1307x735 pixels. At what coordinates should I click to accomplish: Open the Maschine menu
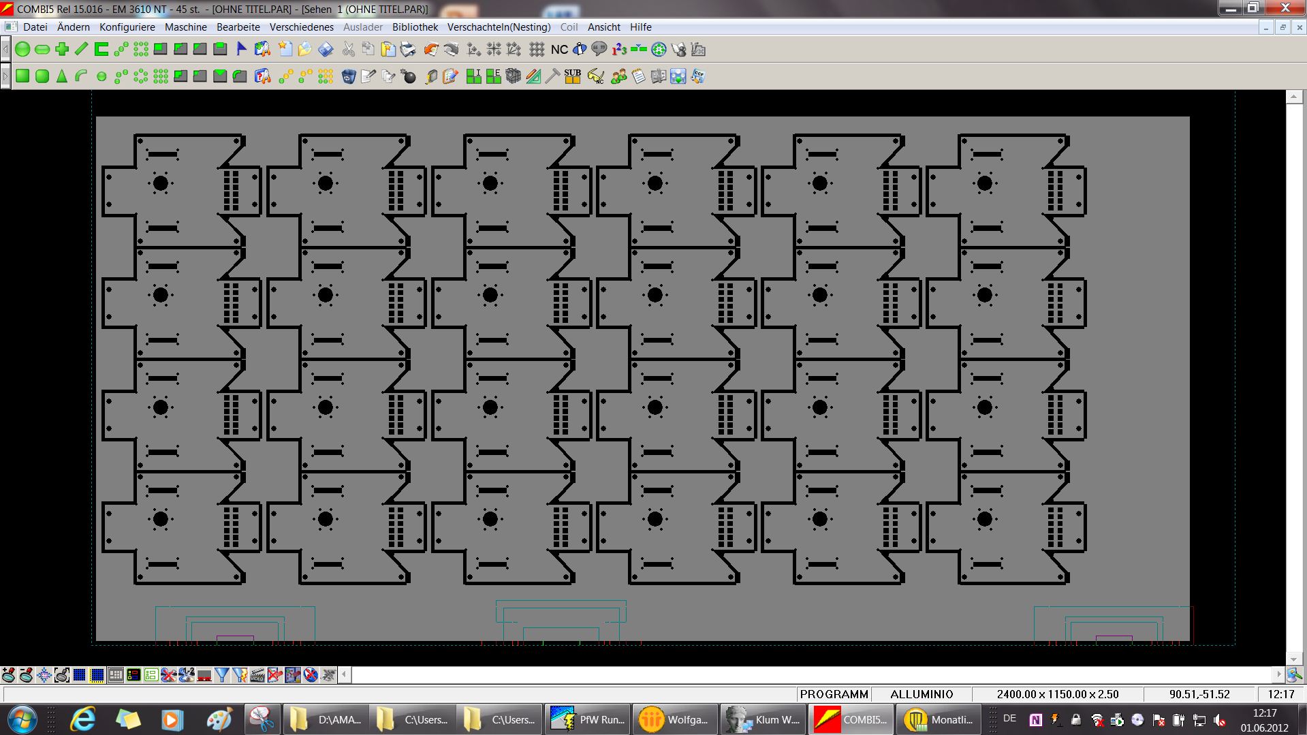point(185,27)
